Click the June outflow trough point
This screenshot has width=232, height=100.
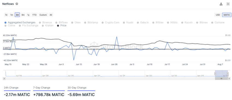tap(74, 60)
